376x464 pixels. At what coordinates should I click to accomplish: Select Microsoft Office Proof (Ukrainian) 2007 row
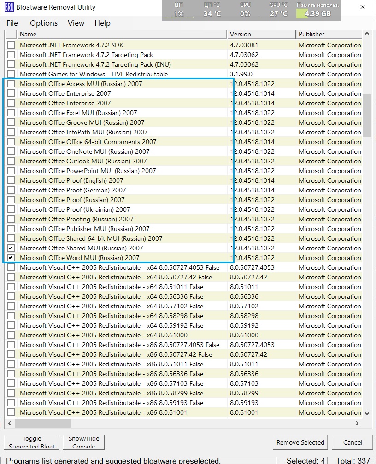(183, 209)
